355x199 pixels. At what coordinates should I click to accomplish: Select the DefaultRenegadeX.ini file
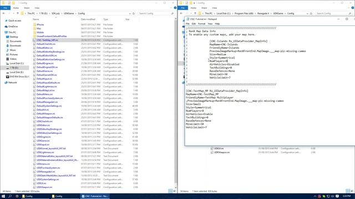pos(47,102)
